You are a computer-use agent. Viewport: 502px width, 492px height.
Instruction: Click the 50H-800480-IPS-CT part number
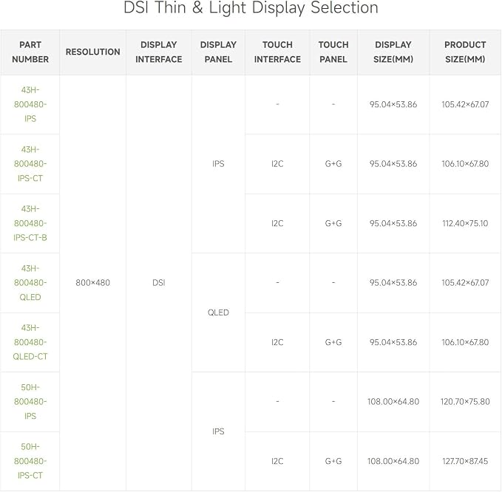point(30,461)
